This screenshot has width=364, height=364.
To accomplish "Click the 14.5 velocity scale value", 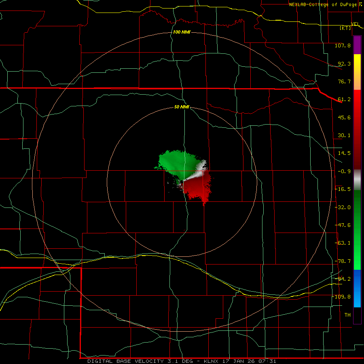I will 344,153.
